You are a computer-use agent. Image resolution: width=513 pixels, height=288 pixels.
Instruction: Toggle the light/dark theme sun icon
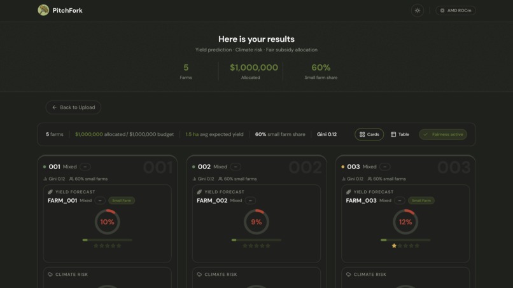click(x=418, y=10)
